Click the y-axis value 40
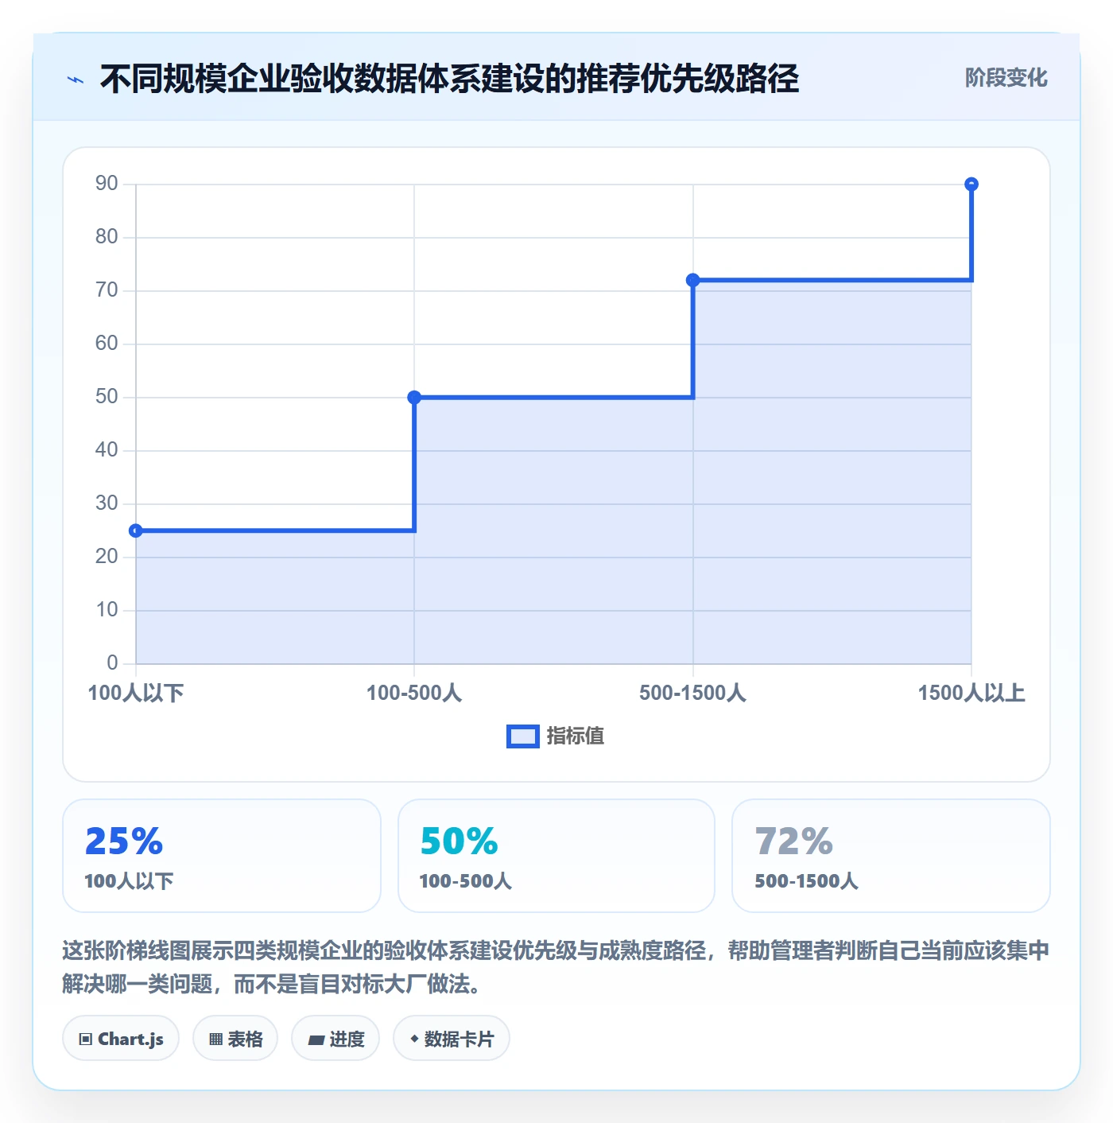 point(107,450)
